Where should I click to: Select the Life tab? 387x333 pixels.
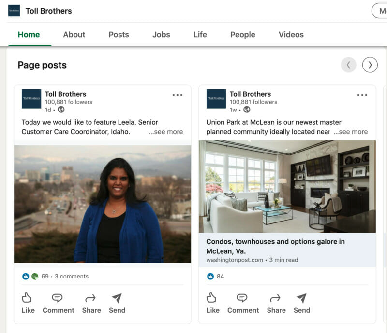point(200,34)
